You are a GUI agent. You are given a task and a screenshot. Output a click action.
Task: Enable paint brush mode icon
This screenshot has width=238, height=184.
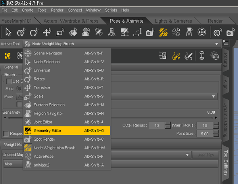click(x=176, y=56)
